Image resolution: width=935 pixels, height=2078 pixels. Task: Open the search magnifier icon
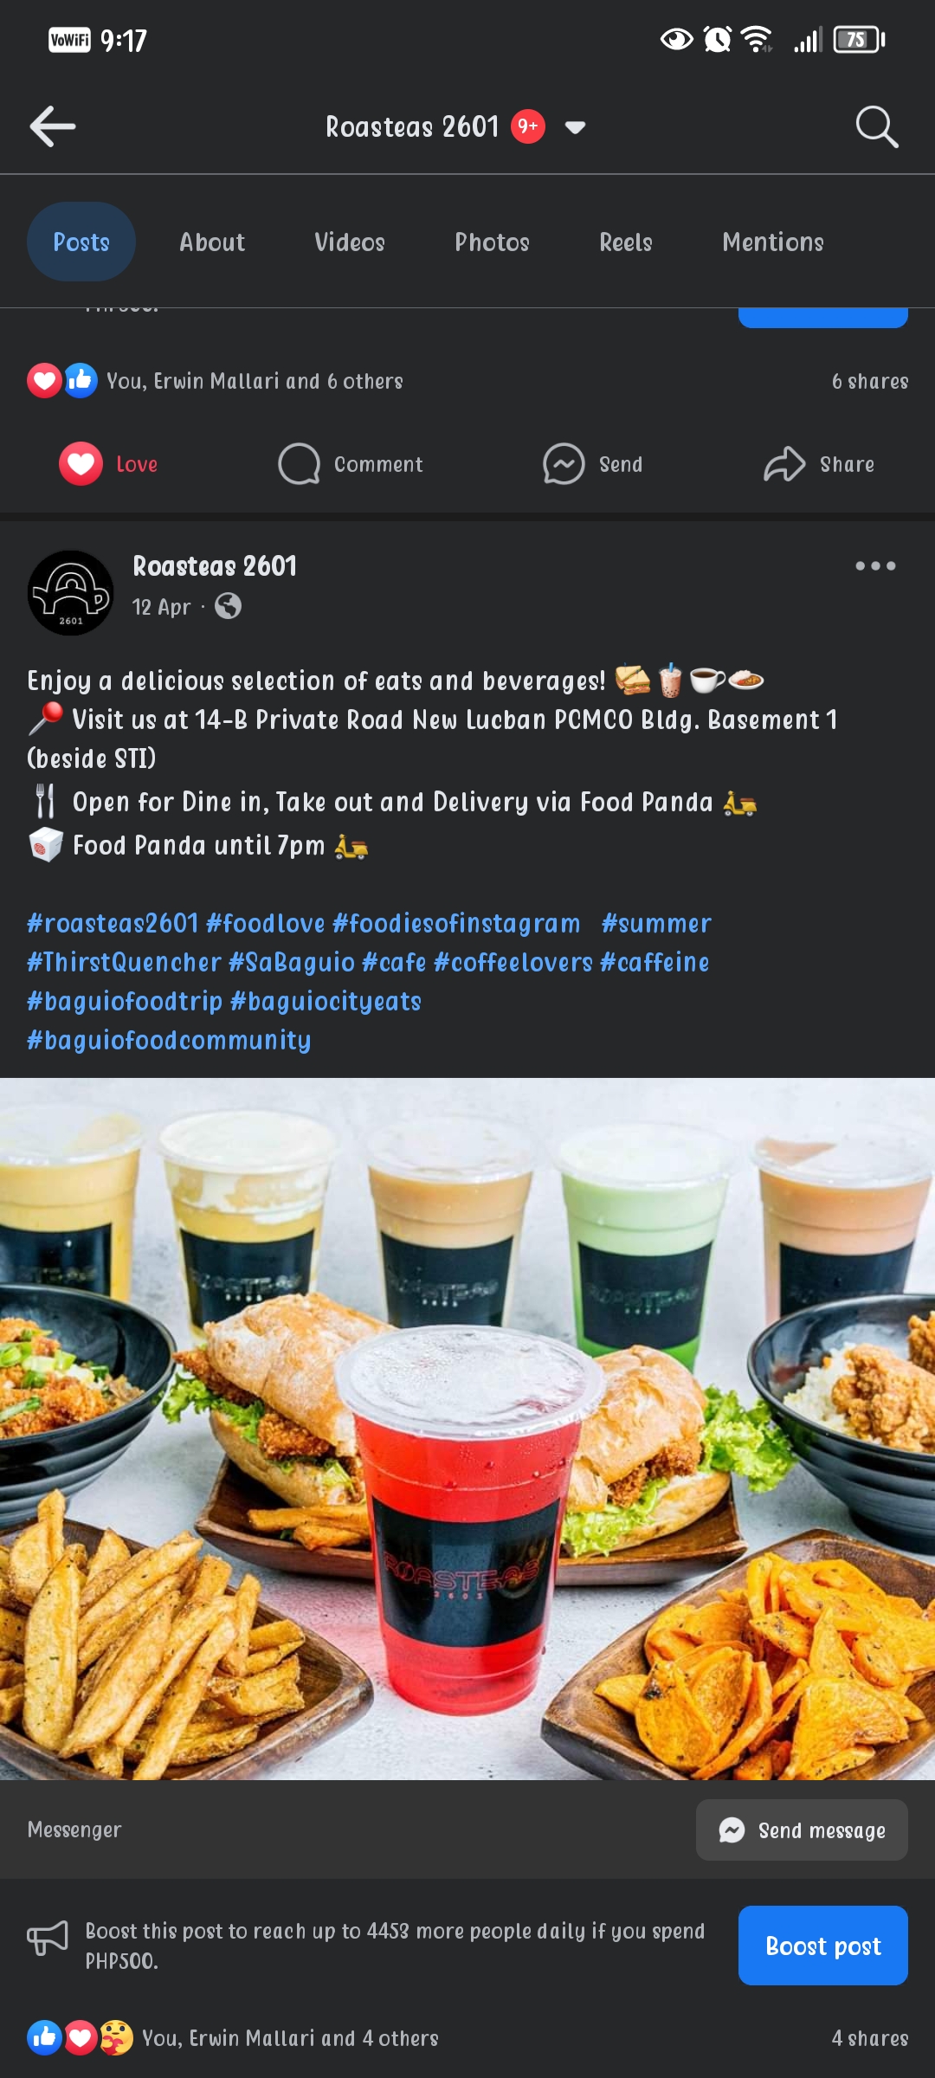coord(876,126)
